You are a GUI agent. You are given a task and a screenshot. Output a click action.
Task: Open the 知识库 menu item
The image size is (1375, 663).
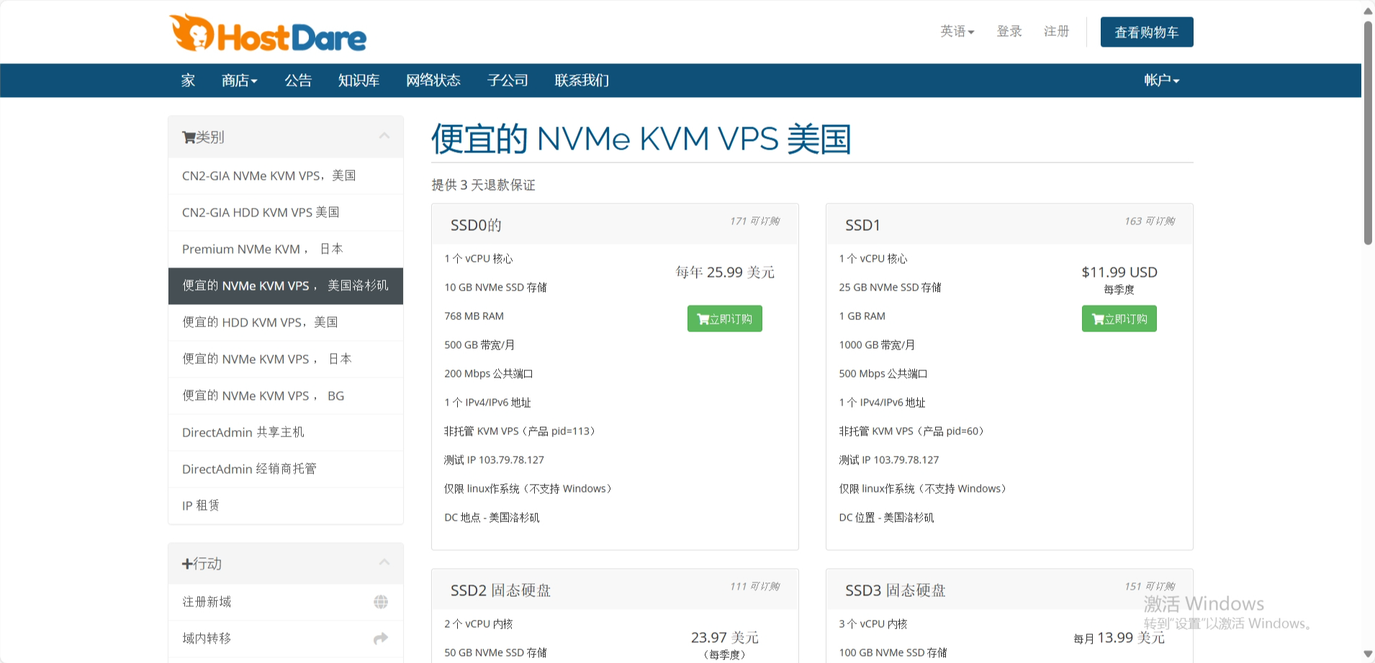(x=359, y=81)
